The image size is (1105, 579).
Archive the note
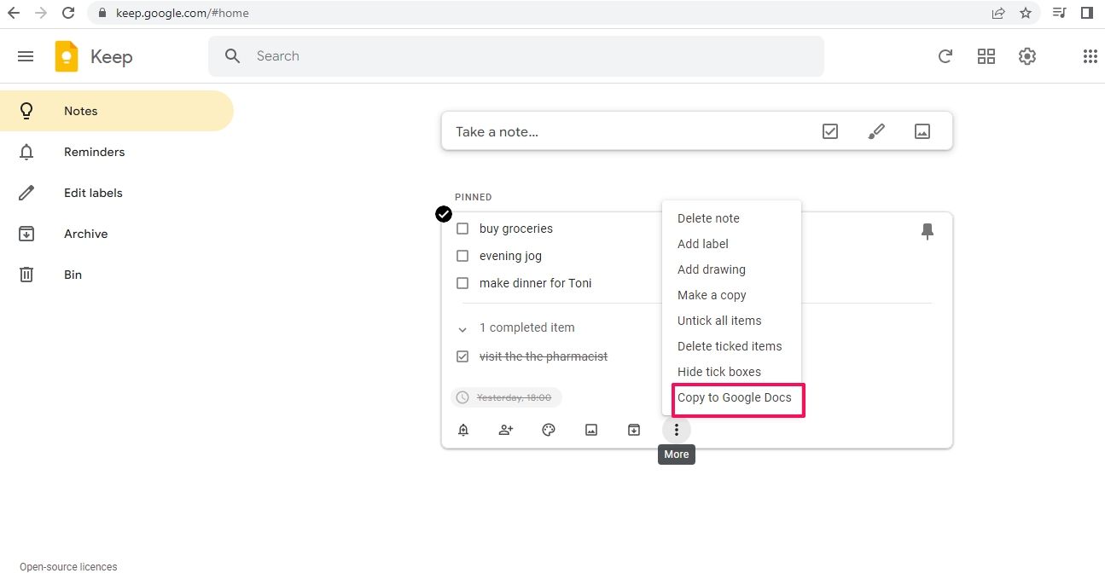pos(634,430)
